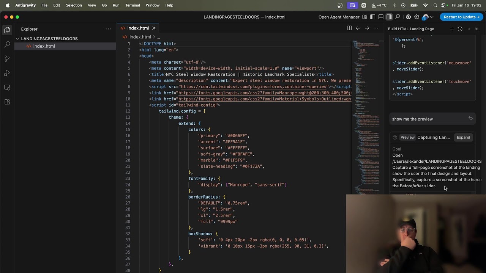Screen dimensions: 486x273
Task: Open the settings gear in title bar
Action: tap(417, 17)
